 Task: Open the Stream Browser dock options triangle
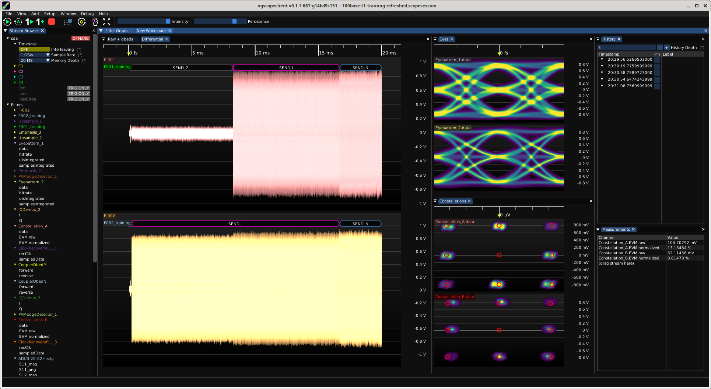point(5,31)
